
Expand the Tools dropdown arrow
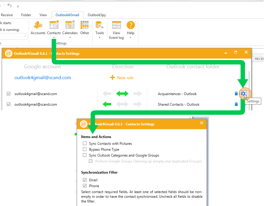tap(100, 38)
